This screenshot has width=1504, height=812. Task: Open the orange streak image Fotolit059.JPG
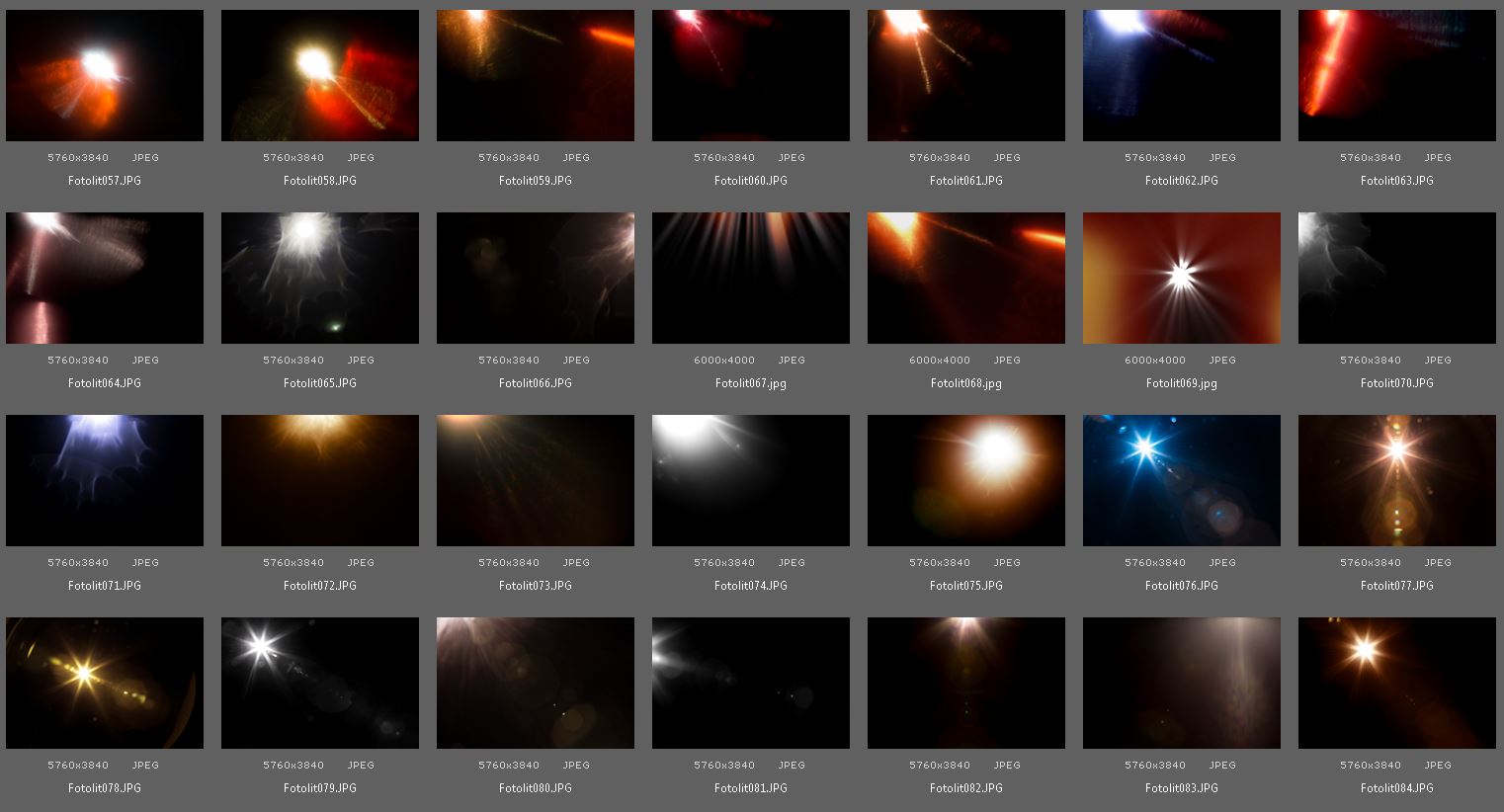tap(536, 75)
